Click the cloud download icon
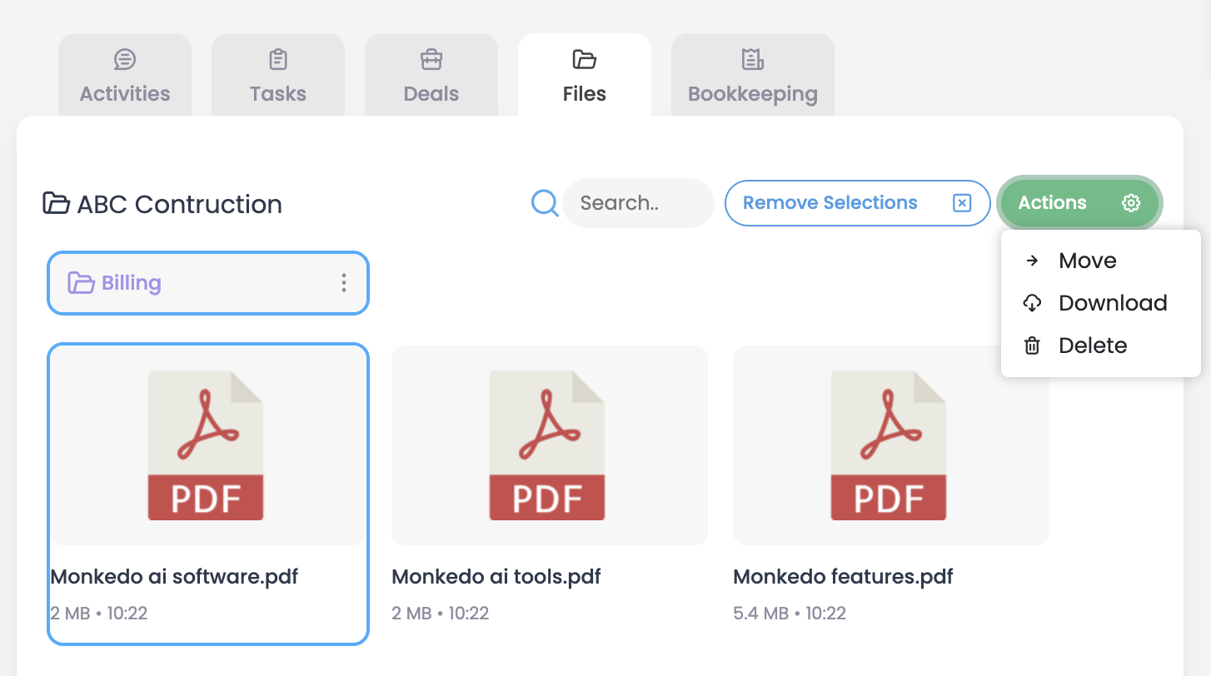The image size is (1211, 676). [x=1032, y=303]
